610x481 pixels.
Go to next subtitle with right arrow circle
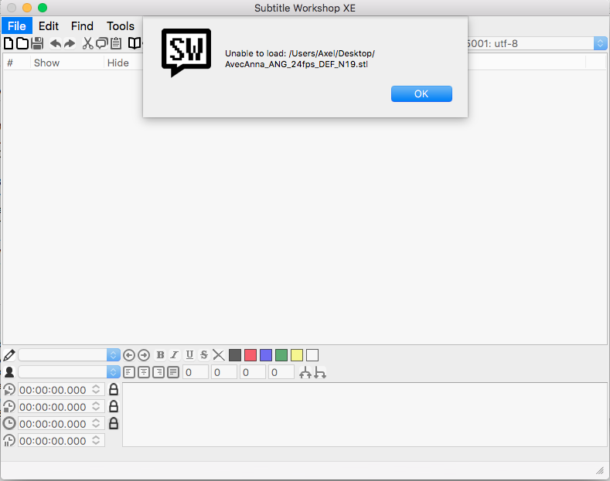[x=144, y=355]
